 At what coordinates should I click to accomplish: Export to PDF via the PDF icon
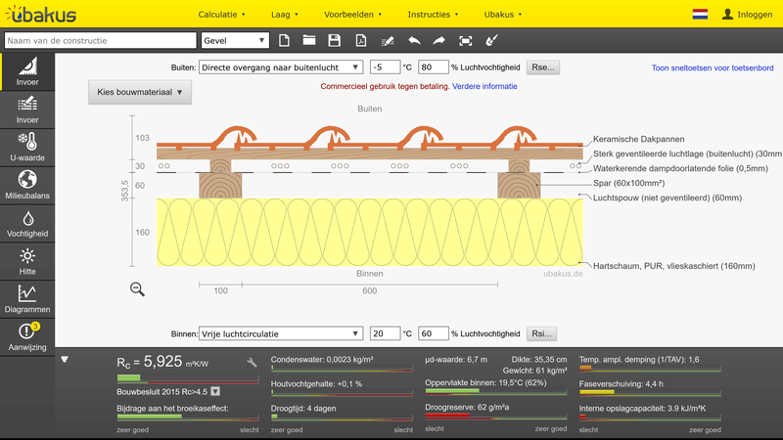[360, 40]
